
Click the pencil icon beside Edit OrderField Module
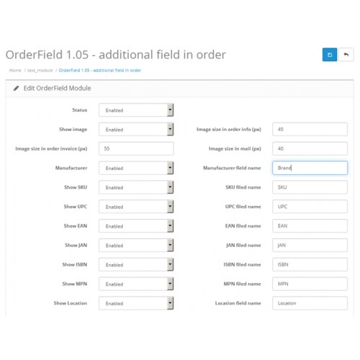(16, 89)
